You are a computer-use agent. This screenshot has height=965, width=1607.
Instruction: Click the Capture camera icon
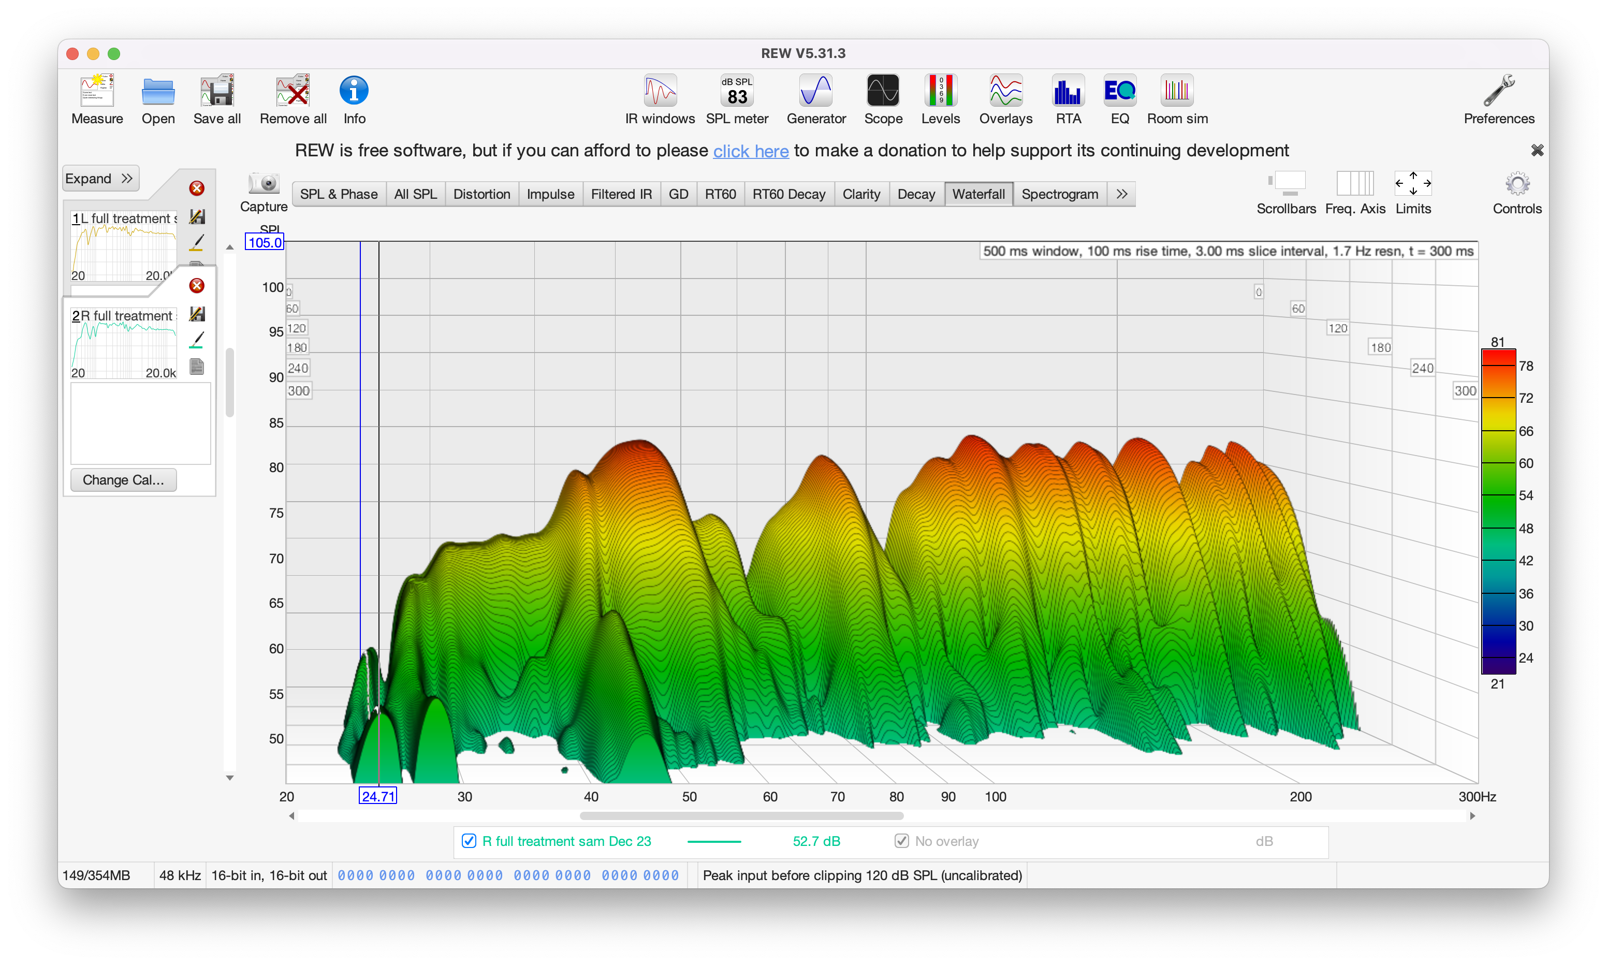coord(264,184)
